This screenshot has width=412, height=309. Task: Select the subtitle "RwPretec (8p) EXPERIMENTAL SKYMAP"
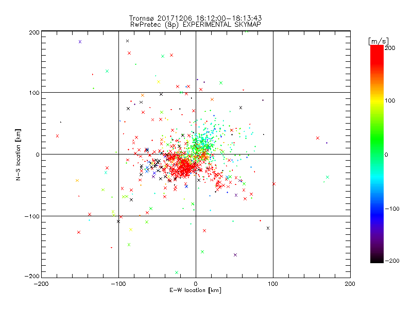point(196,24)
